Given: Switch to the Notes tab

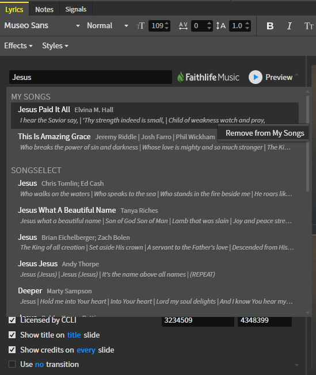Looking at the screenshot, I should coord(44,9).
